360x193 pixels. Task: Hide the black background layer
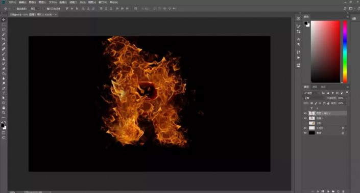point(305,133)
